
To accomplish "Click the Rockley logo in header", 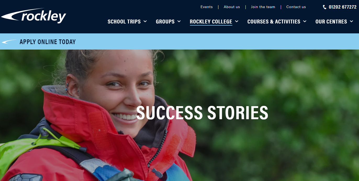I will tap(33, 16).
